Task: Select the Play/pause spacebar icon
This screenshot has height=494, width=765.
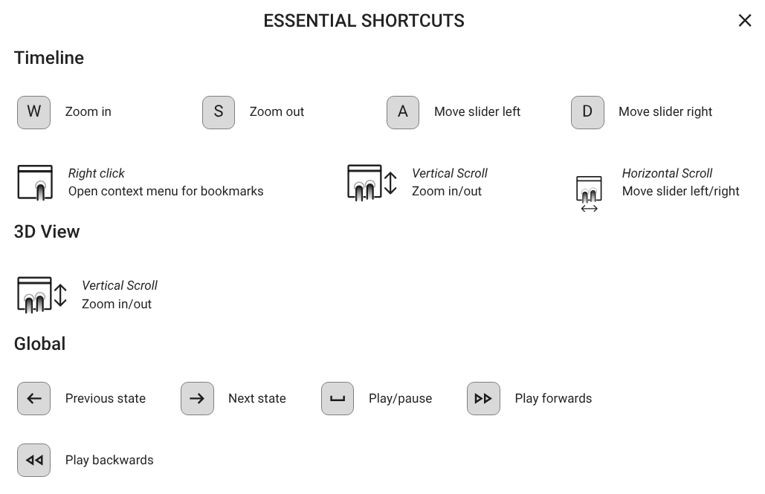Action: coord(337,398)
